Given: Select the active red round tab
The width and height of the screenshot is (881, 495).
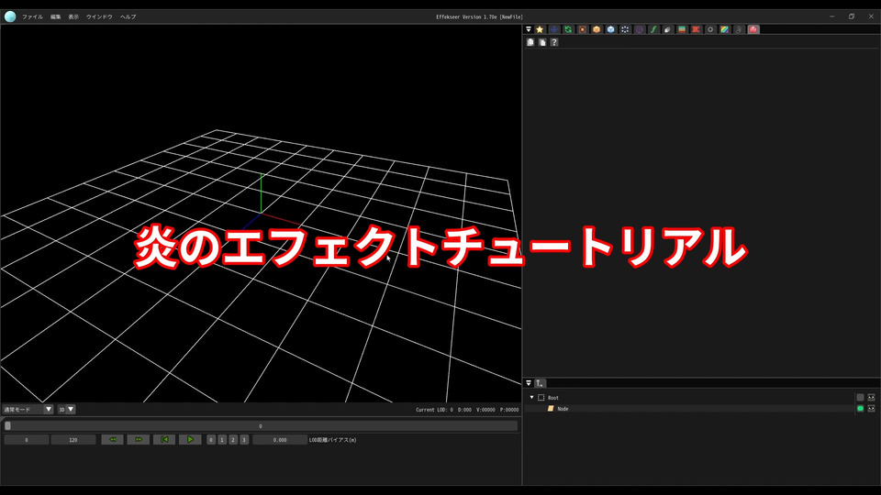Looking at the screenshot, I should pyautogui.click(x=753, y=29).
